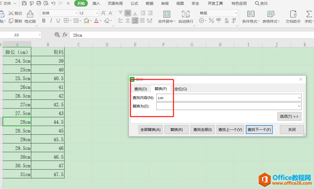The image size is (314, 189).
Task: Click the top vertical align icon
Action: [x=120, y=13]
